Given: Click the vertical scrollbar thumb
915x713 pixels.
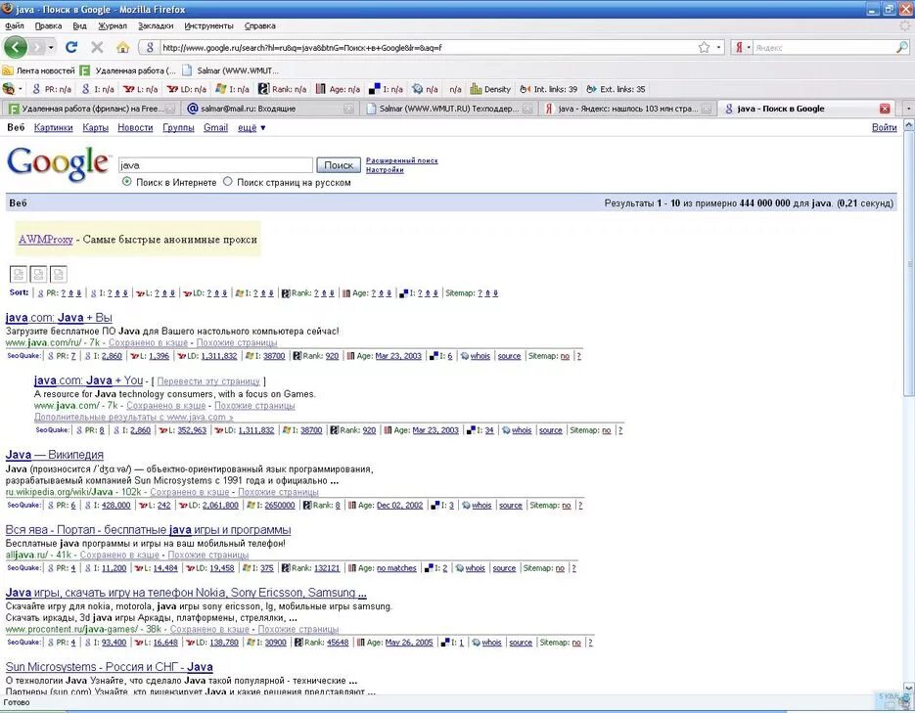Looking at the screenshot, I should click(908, 263).
